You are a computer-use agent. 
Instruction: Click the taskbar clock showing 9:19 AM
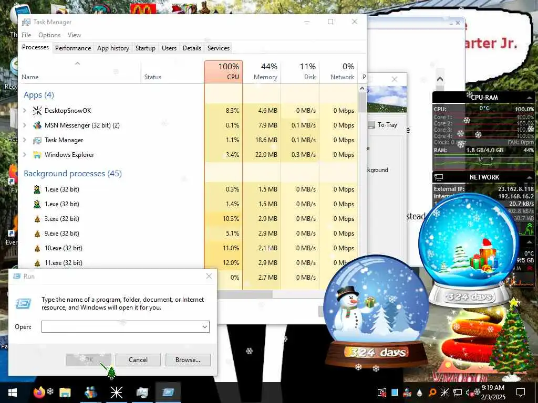point(493,393)
